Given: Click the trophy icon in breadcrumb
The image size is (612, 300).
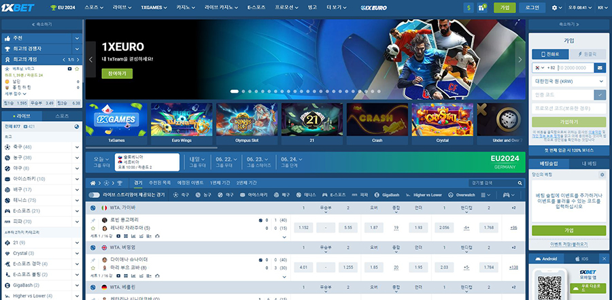Looking at the screenshot, I should point(120,183).
